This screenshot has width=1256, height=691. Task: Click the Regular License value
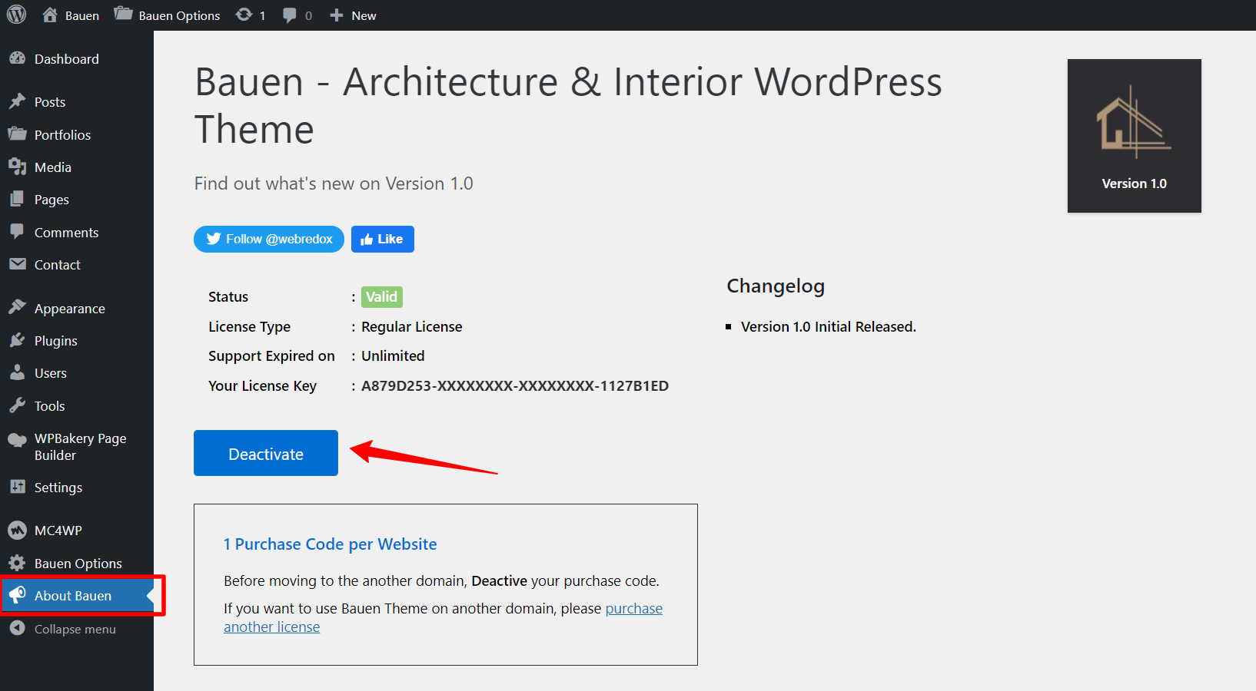pos(412,327)
